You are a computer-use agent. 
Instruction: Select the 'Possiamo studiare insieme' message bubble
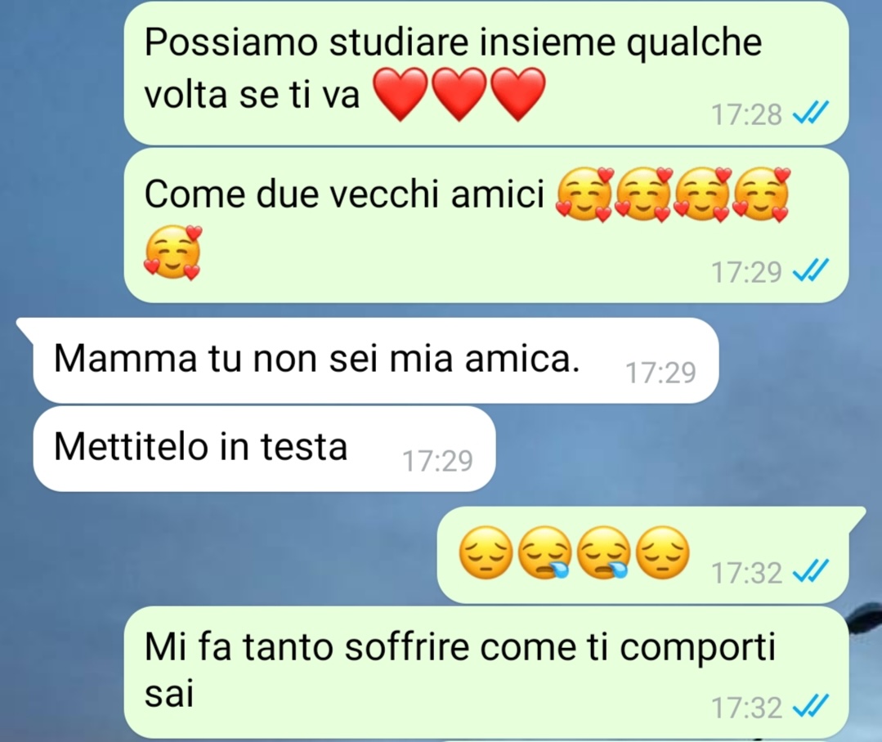point(486,73)
